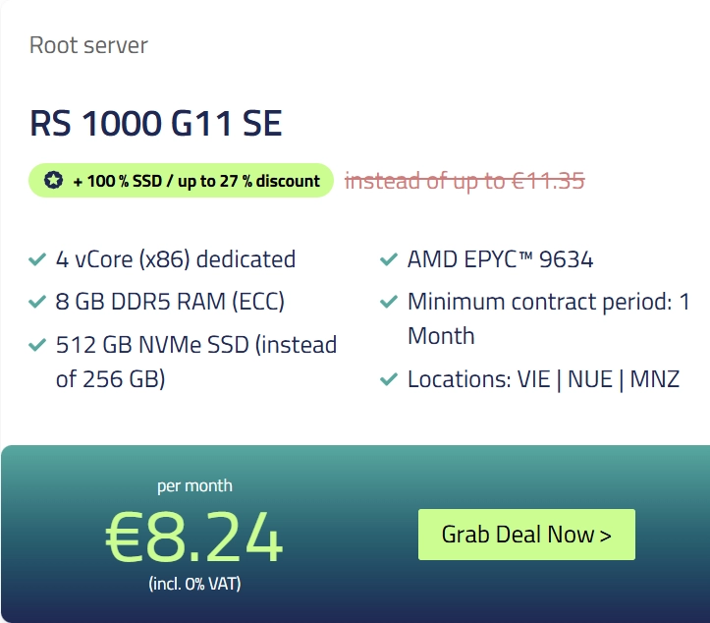Click checkmark icon beside 8 GB DDR5 RAM

tap(37, 302)
